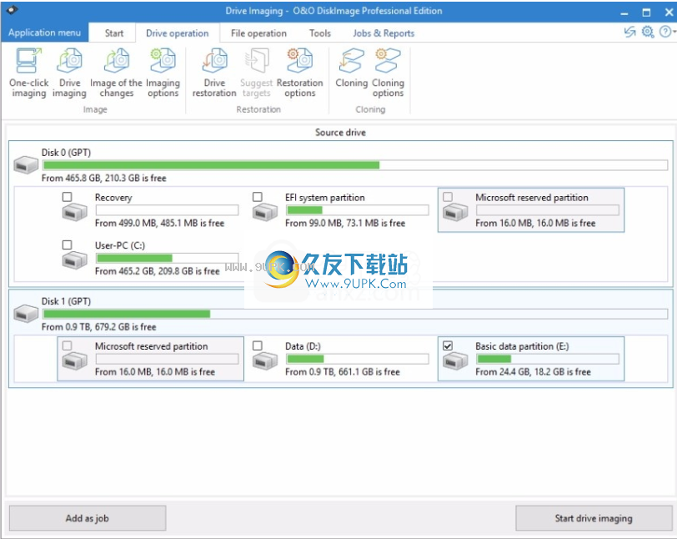Open Restoration options
677x539 pixels.
pyautogui.click(x=299, y=73)
